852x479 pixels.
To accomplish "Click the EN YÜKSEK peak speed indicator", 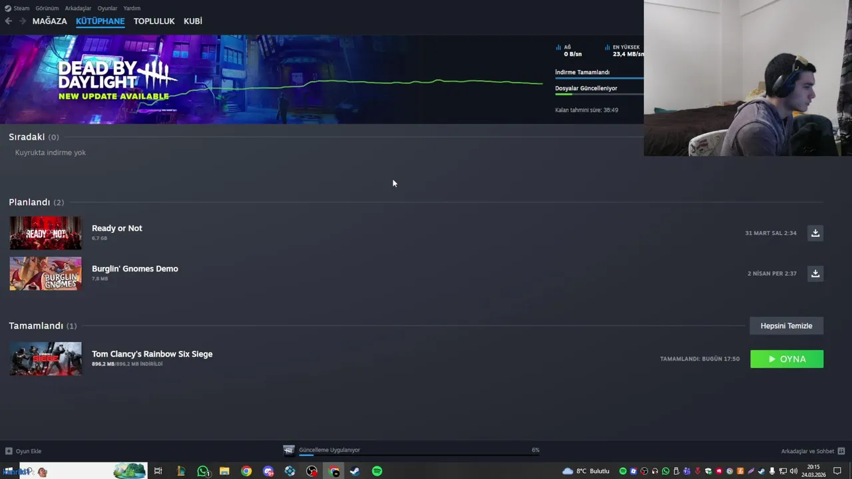I will (624, 51).
